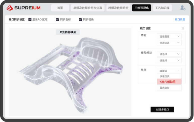194x122 pixels.
Task: Open the 快速仿真 function dropdown
Action: coord(169,43)
